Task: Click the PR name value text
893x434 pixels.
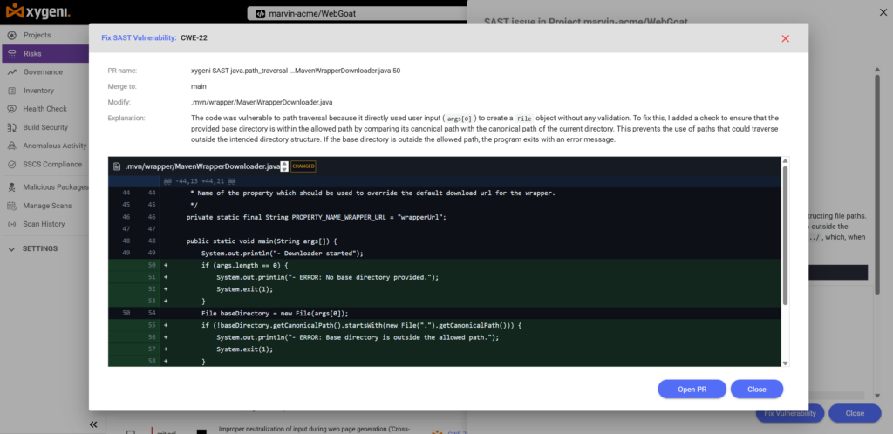Action: [296, 71]
